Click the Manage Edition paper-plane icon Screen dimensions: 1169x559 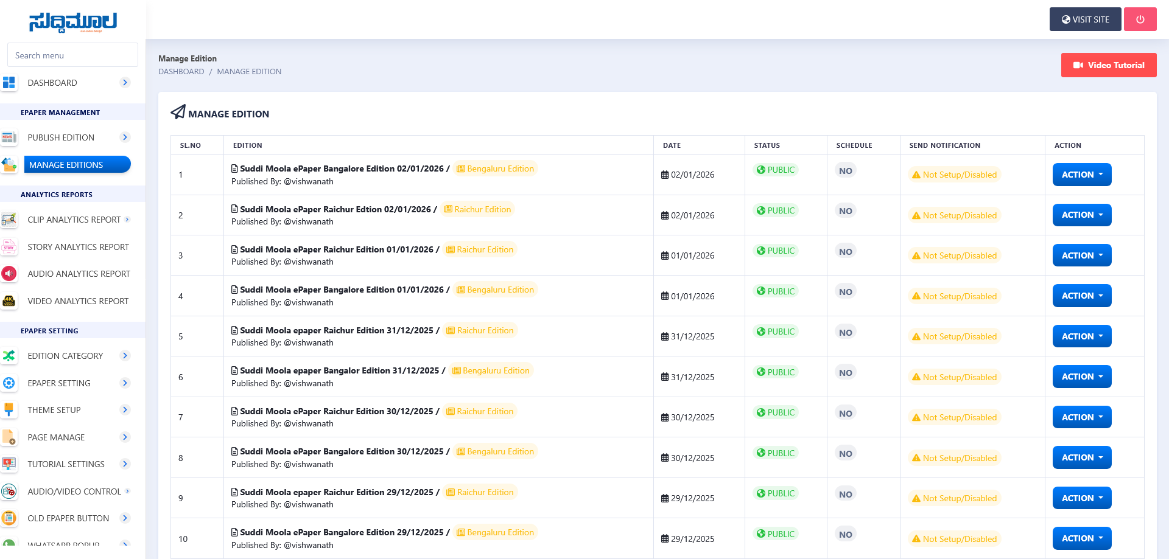(178, 112)
